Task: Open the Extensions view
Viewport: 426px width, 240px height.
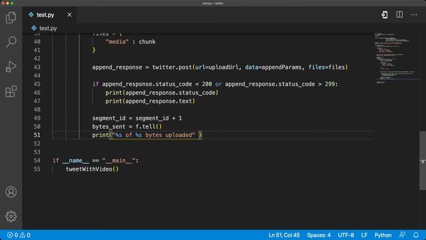Action: [11, 91]
